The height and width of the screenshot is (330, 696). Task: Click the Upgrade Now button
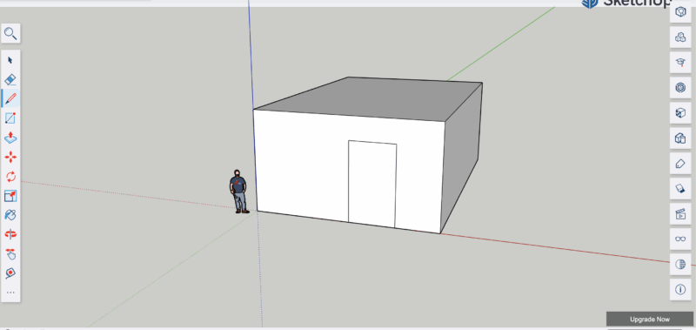click(x=649, y=319)
